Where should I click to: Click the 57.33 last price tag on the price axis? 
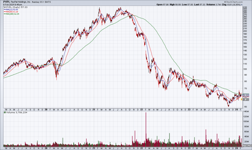coord(245,100)
